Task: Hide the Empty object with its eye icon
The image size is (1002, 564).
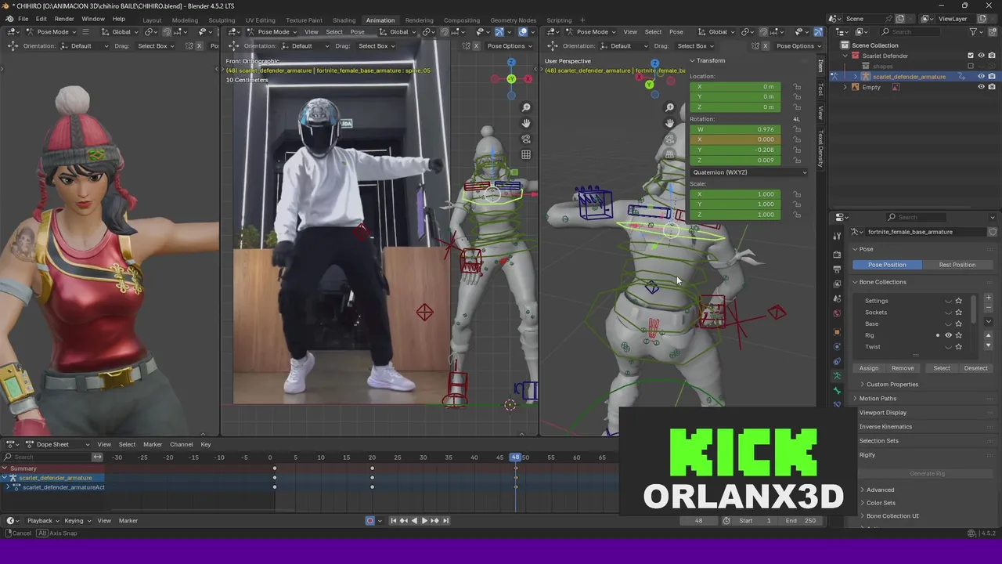Action: 982,87
